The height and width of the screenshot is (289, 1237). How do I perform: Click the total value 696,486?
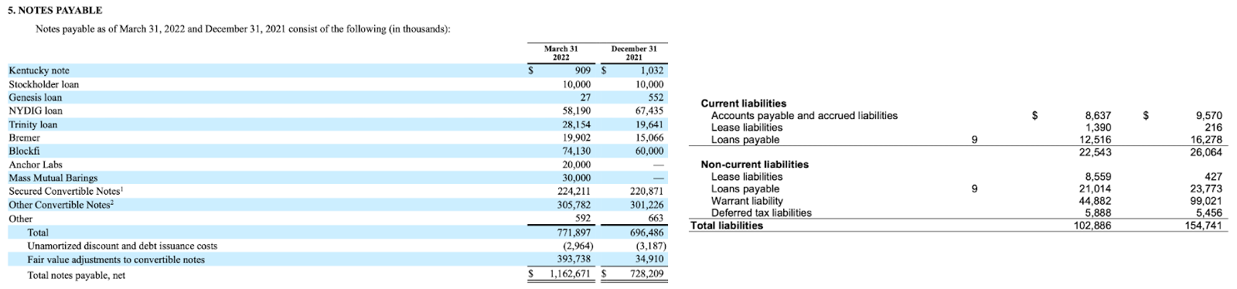pos(647,233)
